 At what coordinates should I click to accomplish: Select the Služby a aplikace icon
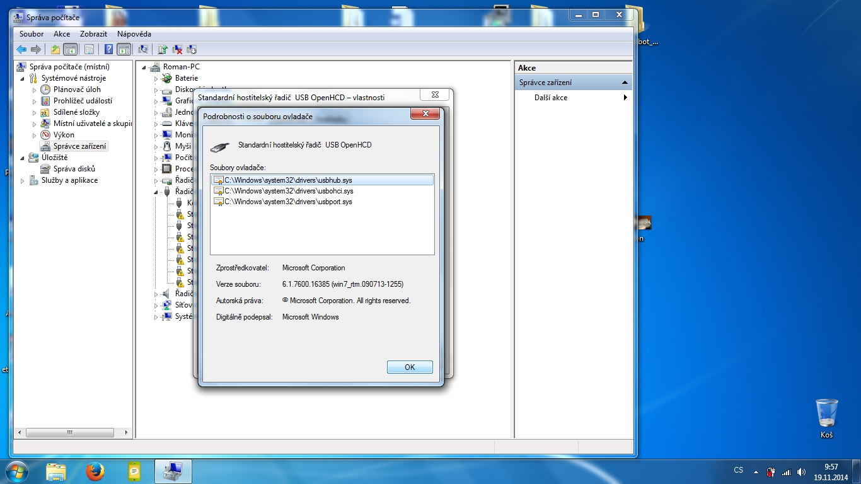pyautogui.click(x=33, y=180)
